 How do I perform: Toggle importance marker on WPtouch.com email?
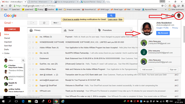[x=36, y=91]
